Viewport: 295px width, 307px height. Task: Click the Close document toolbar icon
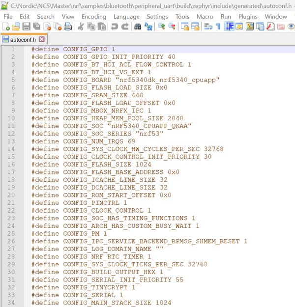(x=47, y=27)
